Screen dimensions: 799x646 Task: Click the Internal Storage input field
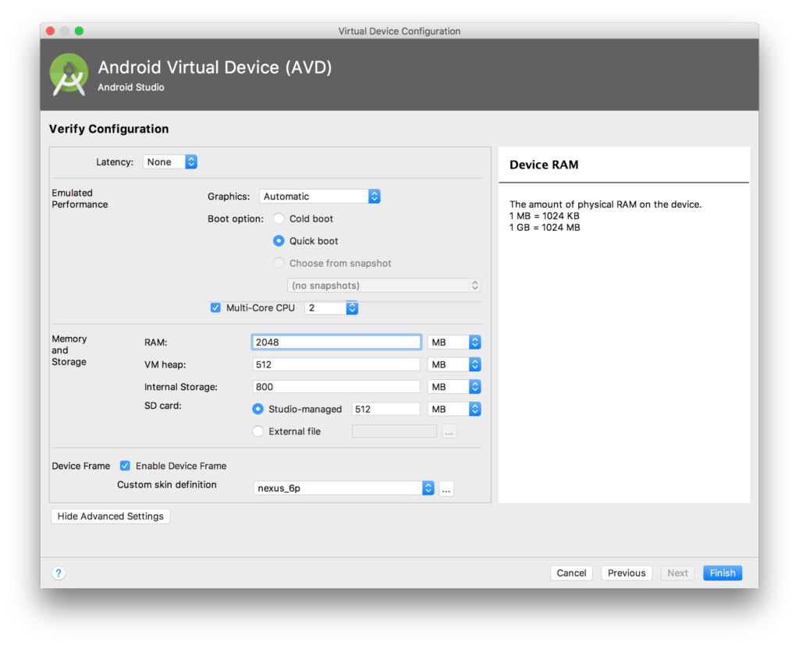336,387
